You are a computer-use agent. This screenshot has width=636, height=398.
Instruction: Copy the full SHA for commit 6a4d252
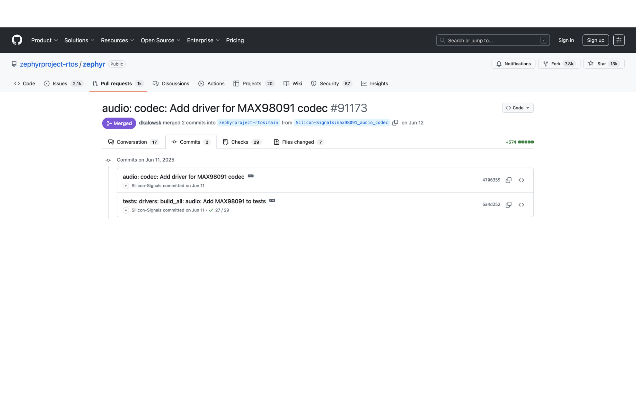pyautogui.click(x=509, y=204)
